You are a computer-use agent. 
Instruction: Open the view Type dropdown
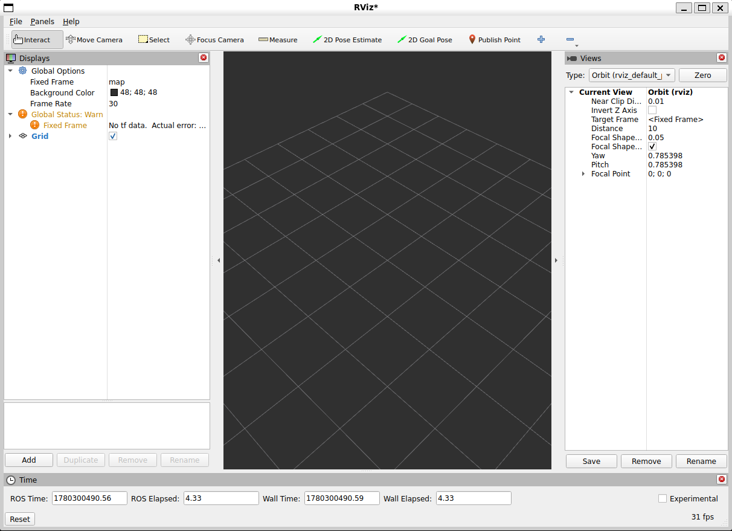point(632,75)
